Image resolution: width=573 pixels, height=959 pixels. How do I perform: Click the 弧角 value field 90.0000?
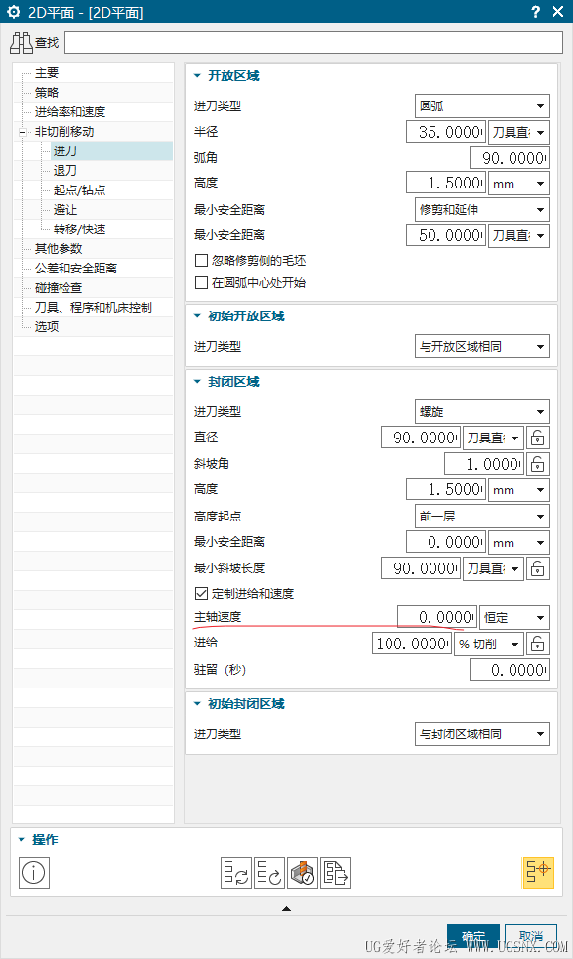click(x=510, y=158)
